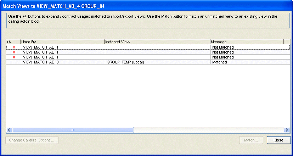
Task: Click the red X icon in the second row
Action: pos(14,52)
